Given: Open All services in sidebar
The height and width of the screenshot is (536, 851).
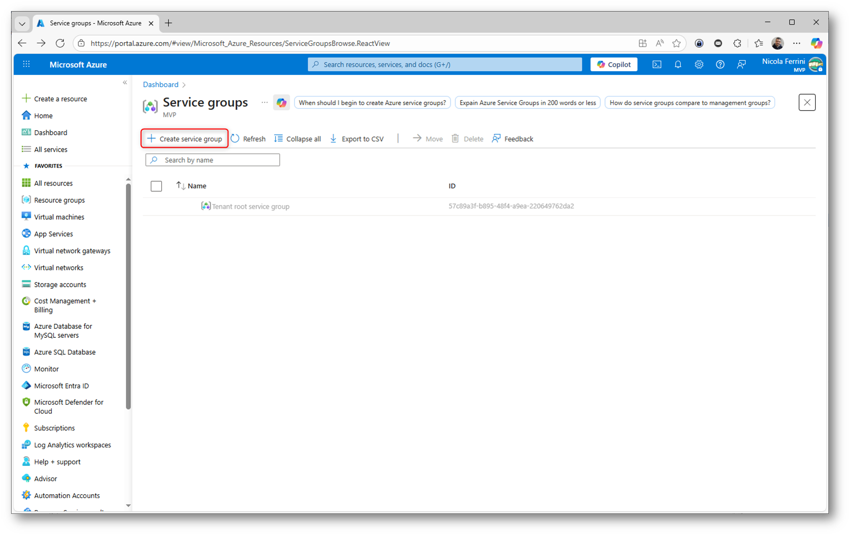Looking at the screenshot, I should point(51,149).
